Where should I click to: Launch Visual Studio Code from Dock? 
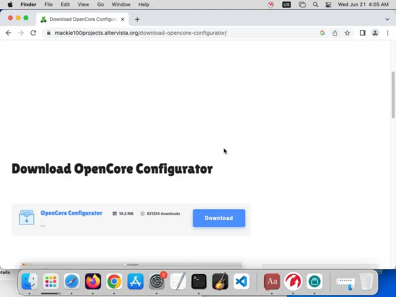point(241,282)
